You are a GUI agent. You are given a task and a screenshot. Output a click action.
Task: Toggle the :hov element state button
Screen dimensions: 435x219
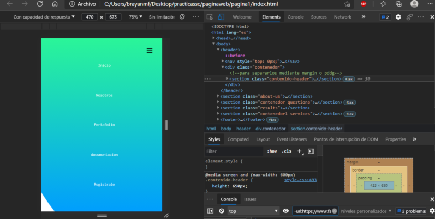(x=272, y=151)
